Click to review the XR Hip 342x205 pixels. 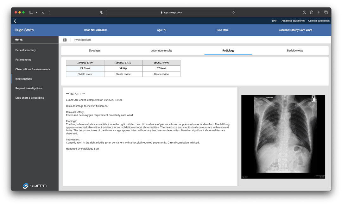pos(123,74)
